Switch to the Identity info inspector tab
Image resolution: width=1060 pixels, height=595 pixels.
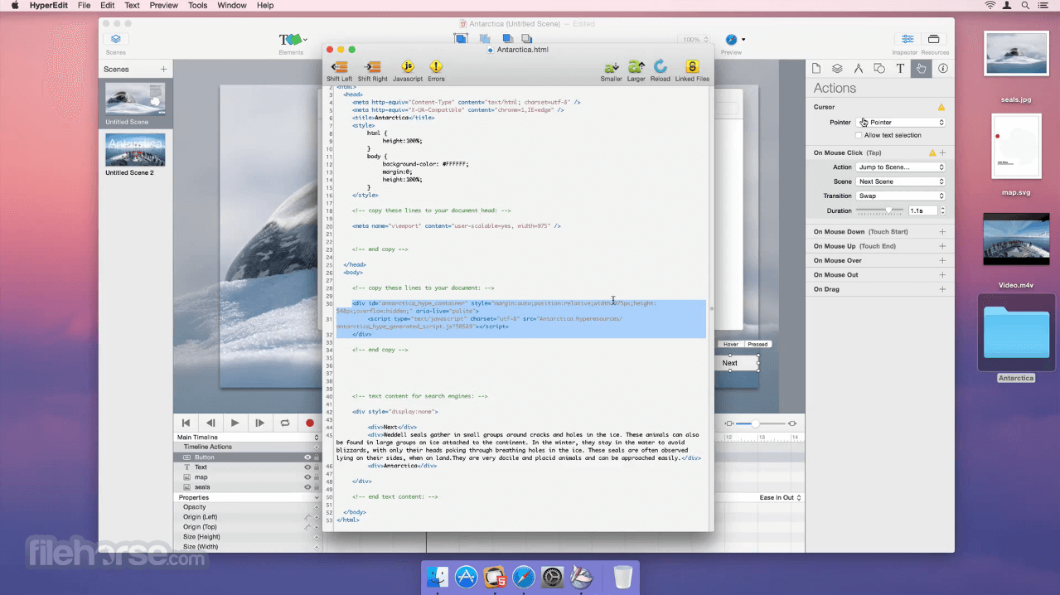[943, 69]
